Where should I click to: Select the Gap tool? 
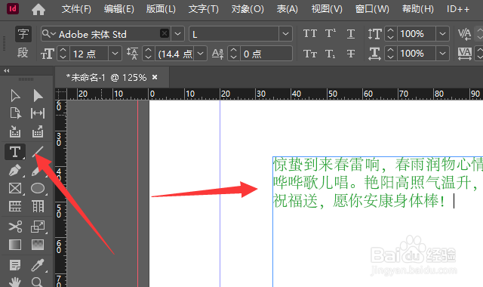[38, 113]
